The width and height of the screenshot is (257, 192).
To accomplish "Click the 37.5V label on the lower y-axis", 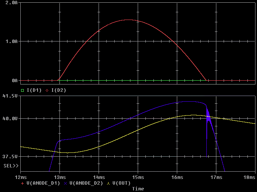I will pos(10,157).
